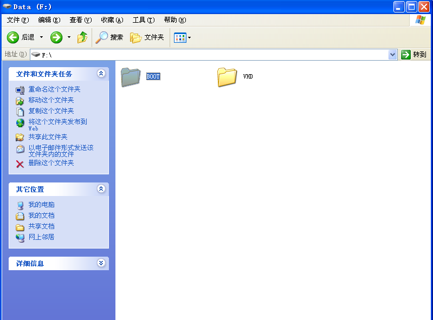Click the drive icon in title bar
The height and width of the screenshot is (320, 433).
(7, 6)
